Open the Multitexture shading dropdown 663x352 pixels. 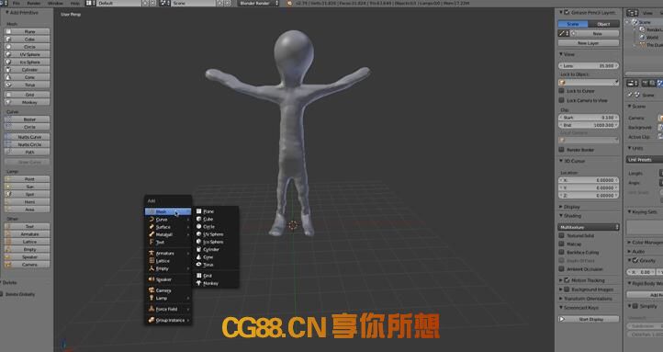589,227
